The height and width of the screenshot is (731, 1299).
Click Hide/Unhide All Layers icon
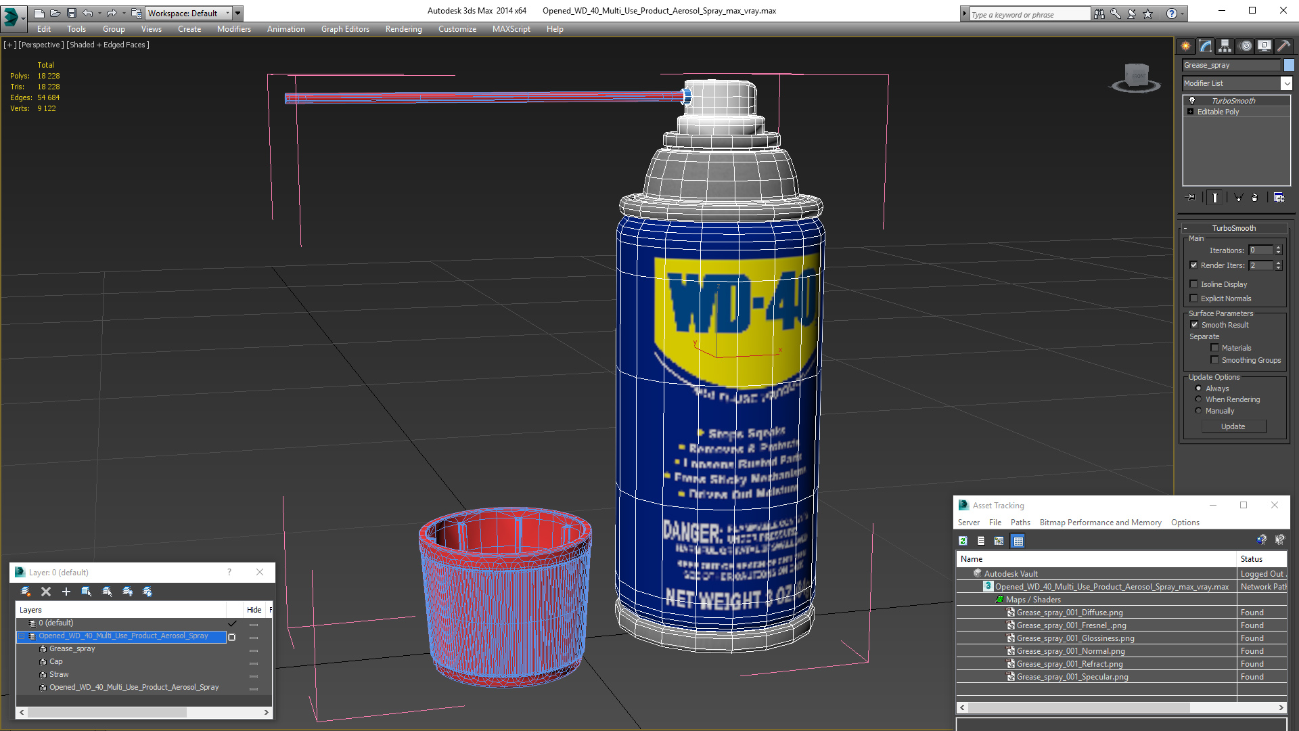pos(127,592)
